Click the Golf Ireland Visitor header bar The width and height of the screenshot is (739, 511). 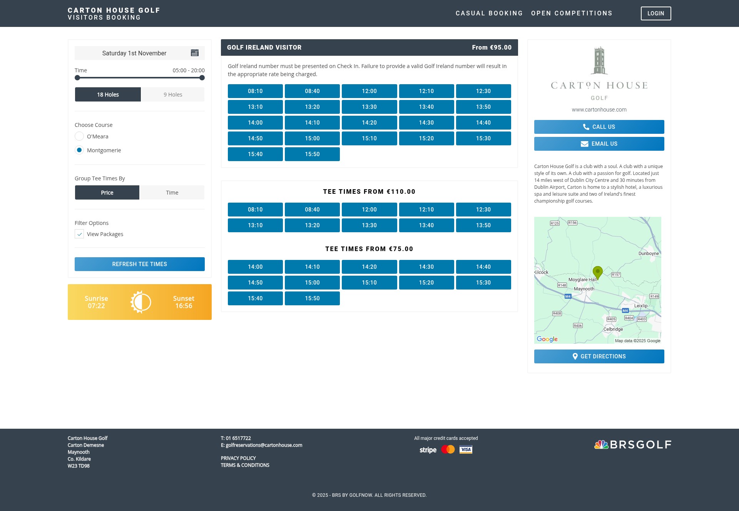(x=369, y=47)
